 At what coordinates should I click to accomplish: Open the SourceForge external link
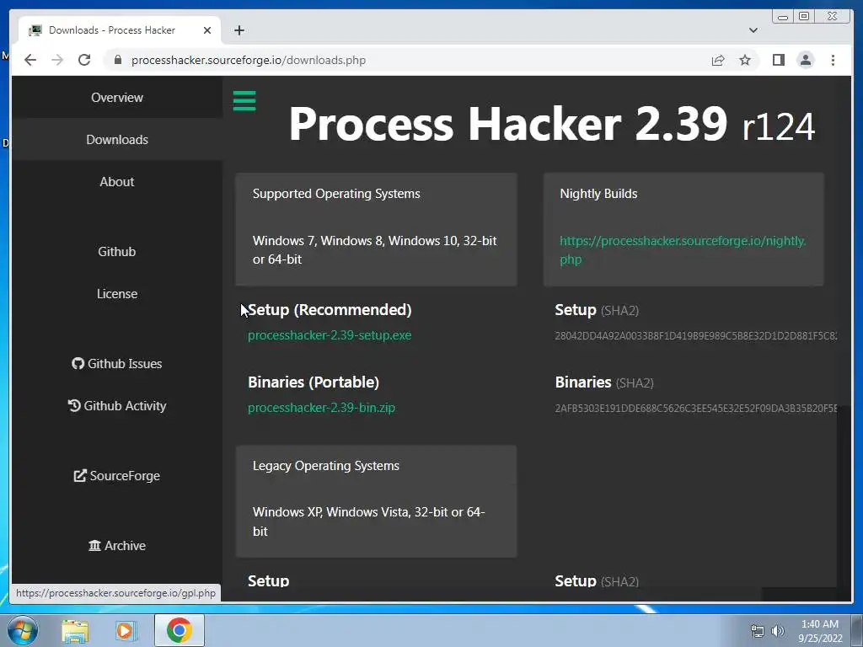(x=116, y=476)
